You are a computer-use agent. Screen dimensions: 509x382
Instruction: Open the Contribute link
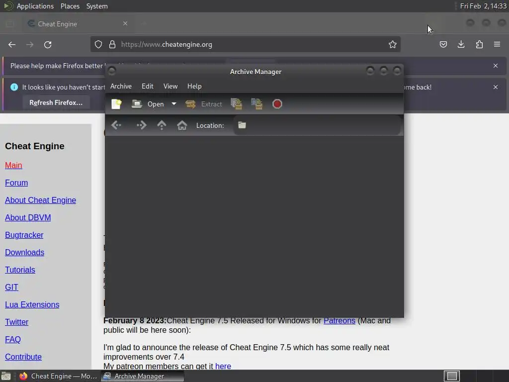(x=23, y=357)
